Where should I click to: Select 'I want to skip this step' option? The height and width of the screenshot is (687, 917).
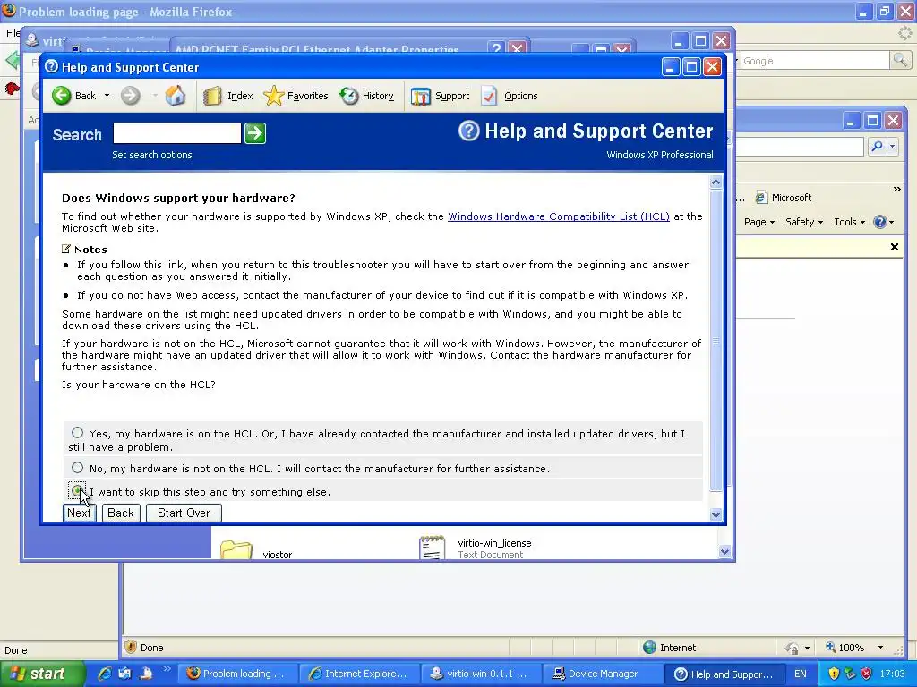tap(77, 491)
